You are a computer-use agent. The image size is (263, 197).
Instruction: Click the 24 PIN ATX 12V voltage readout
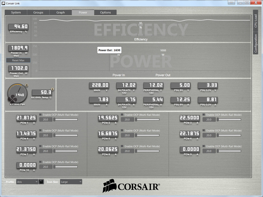coord(126,85)
